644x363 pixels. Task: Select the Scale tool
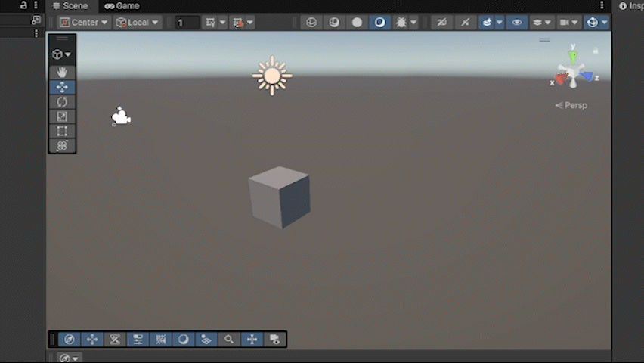(x=62, y=116)
